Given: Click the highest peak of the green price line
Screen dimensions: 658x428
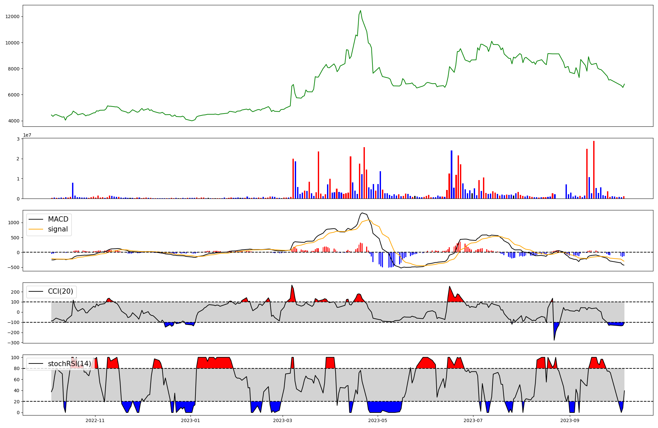Looking at the screenshot, I should coord(360,11).
